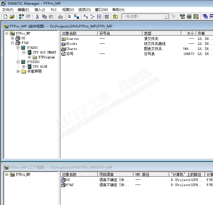This screenshot has width=213, height=205.
Task: Select P7Program in the tree
Action: 46,57
